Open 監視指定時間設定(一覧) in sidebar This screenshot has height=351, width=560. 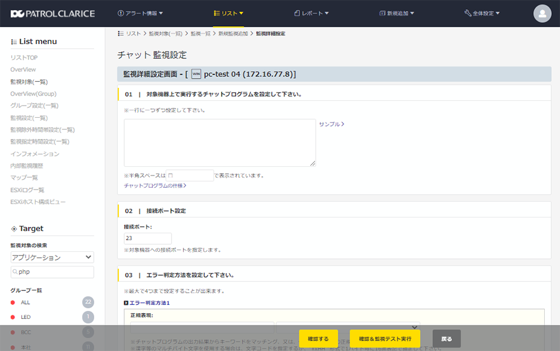click(40, 142)
